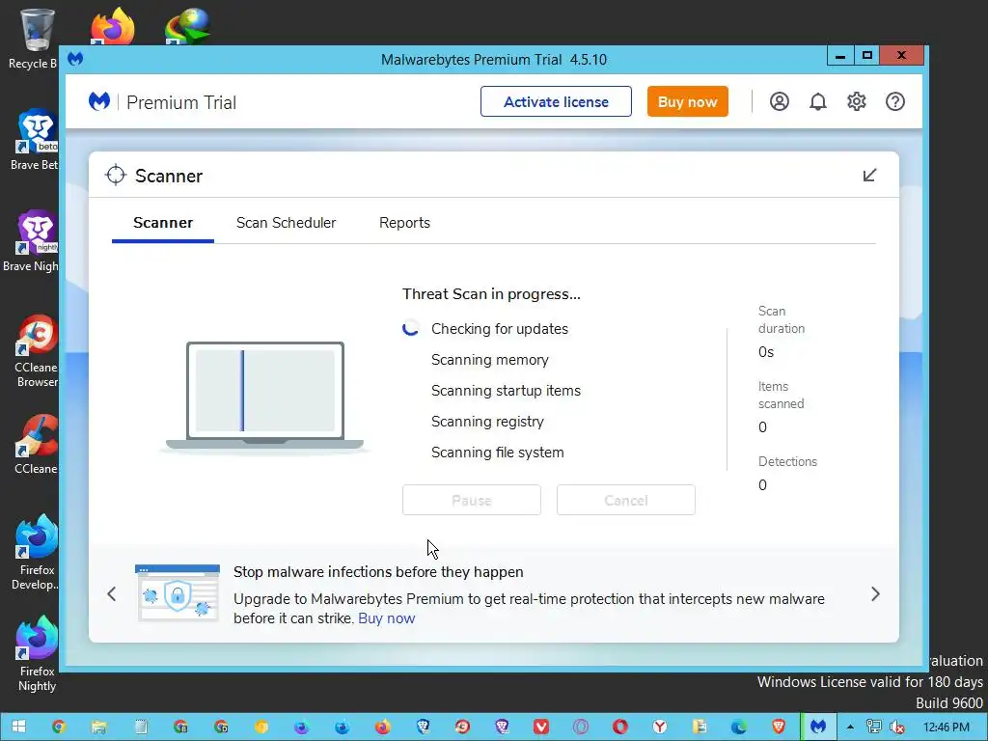Click the 'Checking for updates' text
988x741 pixels.
tap(500, 329)
